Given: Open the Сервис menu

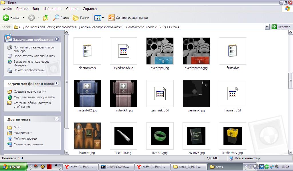Looking at the screenshot, I should pos(72,9).
